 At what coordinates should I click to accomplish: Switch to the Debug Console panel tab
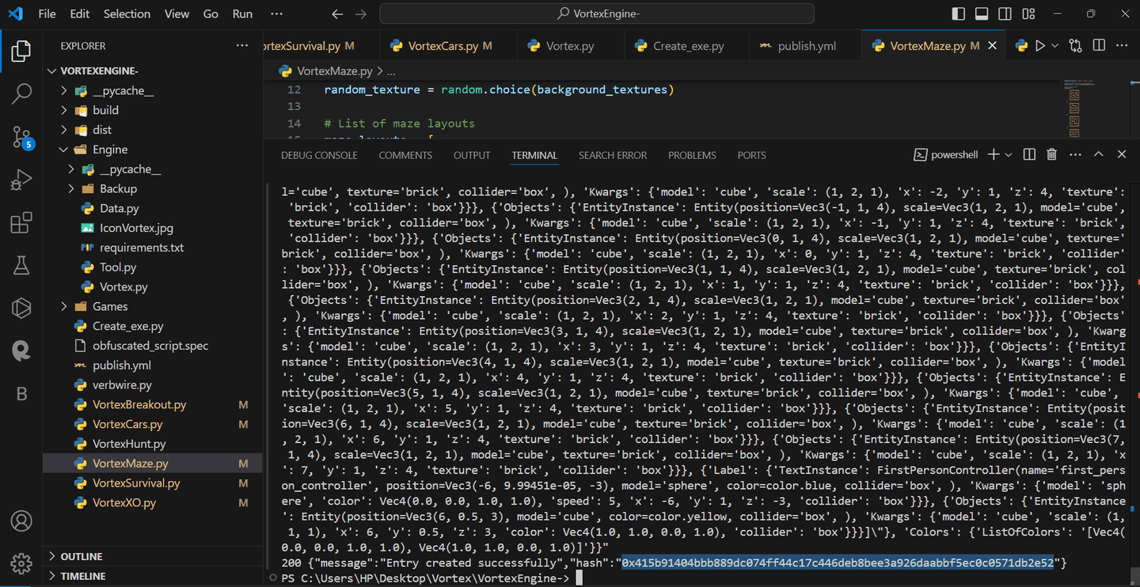pyautogui.click(x=319, y=155)
